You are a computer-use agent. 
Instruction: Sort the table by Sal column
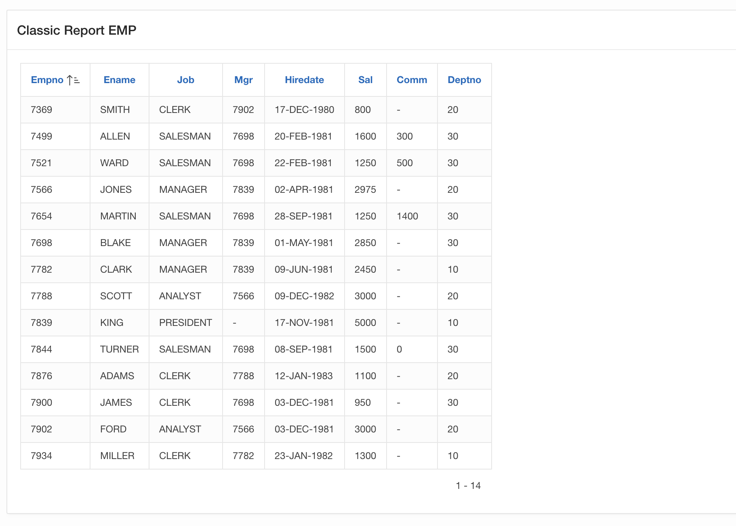point(365,80)
